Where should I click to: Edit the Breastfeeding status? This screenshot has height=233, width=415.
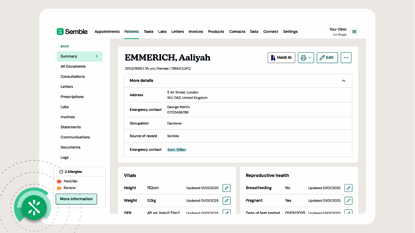tap(348, 188)
